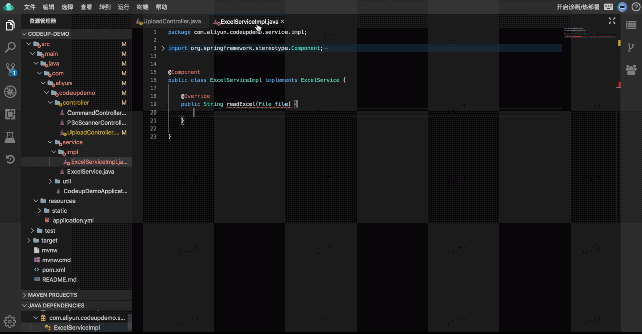Open P3cScannerController file in tree
This screenshot has height=334, width=642.
[x=77, y=123]
